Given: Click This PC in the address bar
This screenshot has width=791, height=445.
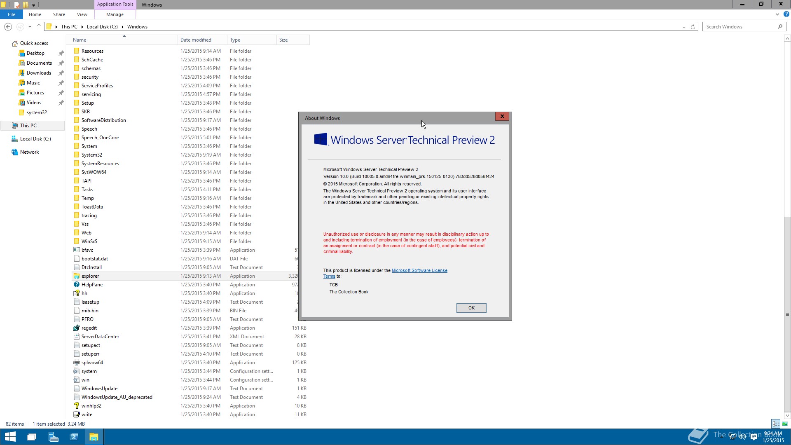Looking at the screenshot, I should (69, 27).
